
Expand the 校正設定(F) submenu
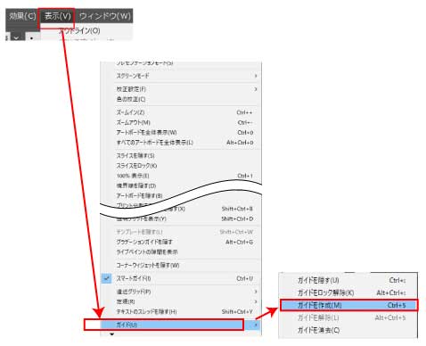(x=181, y=89)
